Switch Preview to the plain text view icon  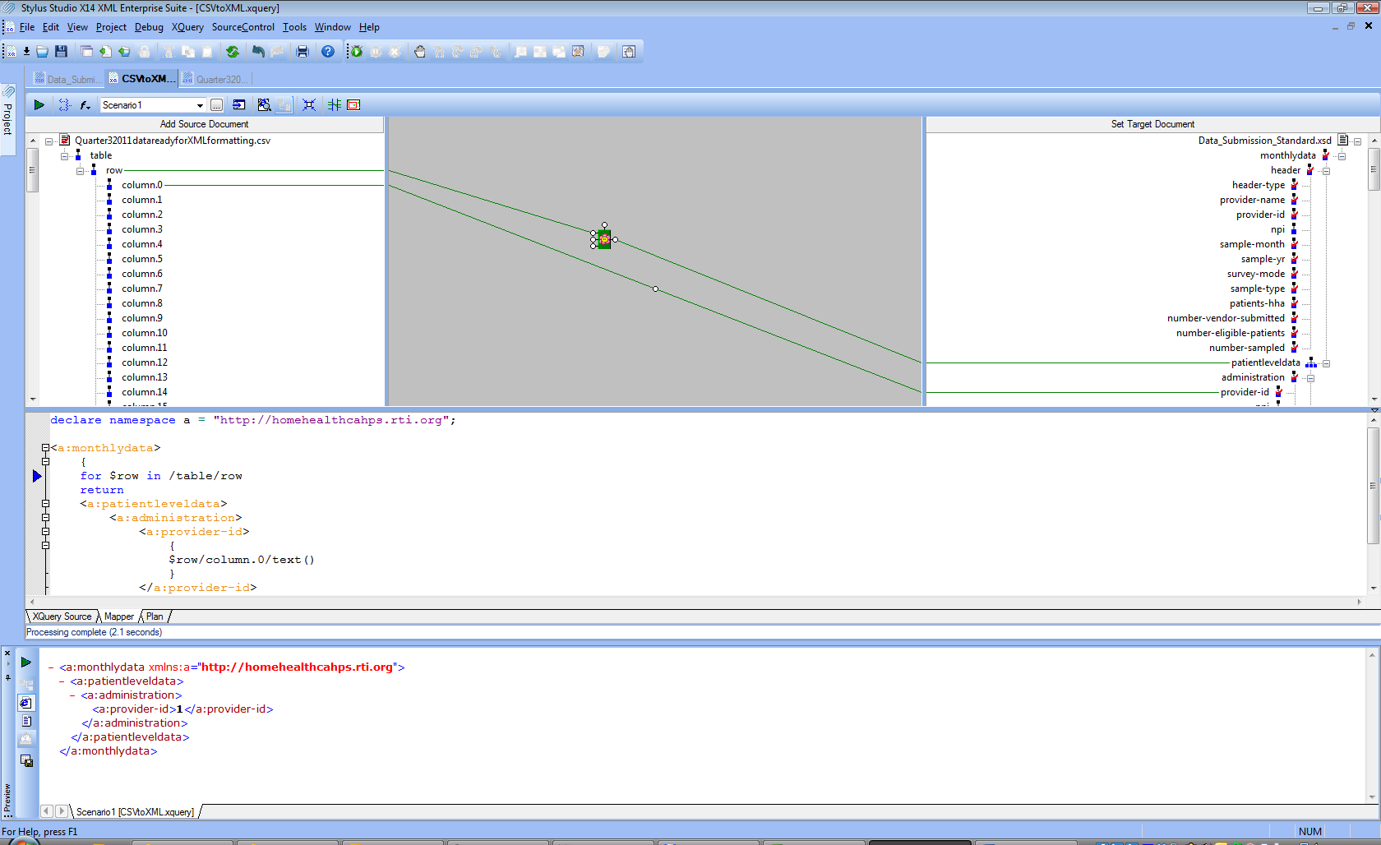26,721
